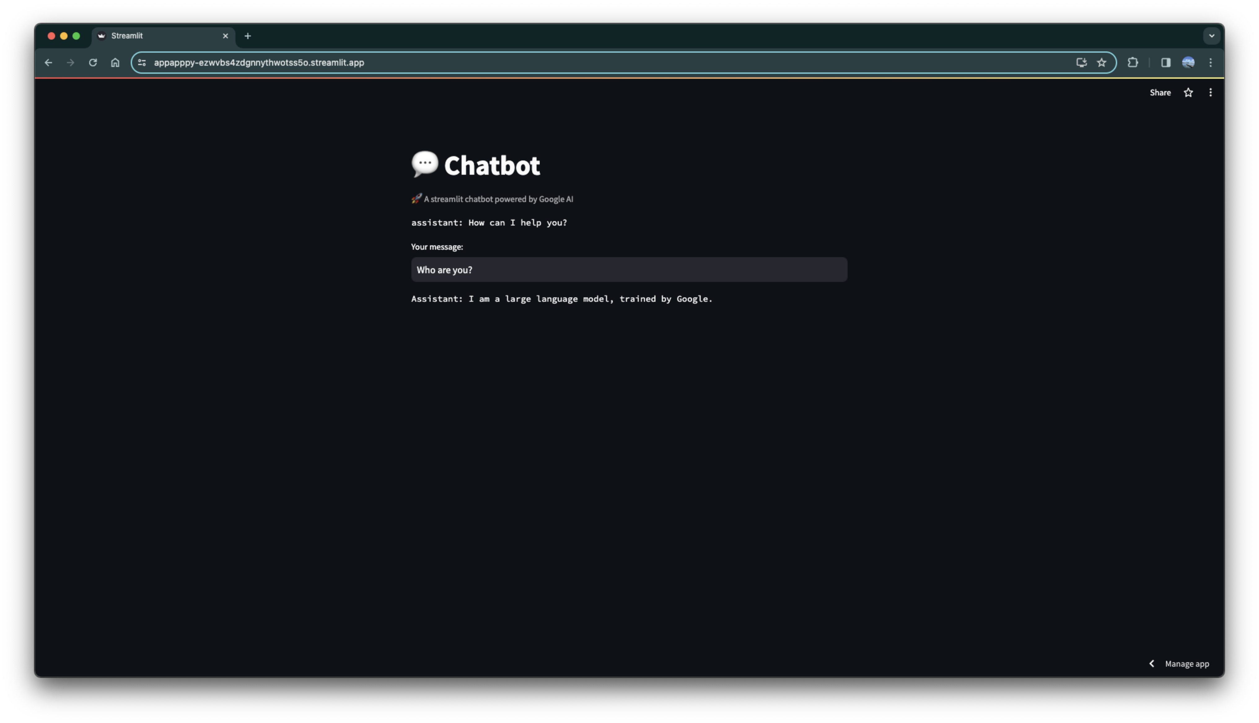This screenshot has height=723, width=1259.
Task: Open a new browser tab
Action: point(248,36)
